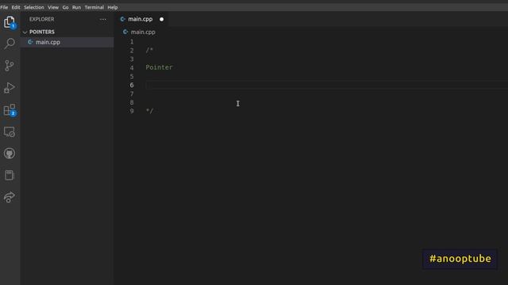Viewport: 508px width, 285px height.
Task: Open Explorer's more actions ellipsis
Action: [103, 19]
